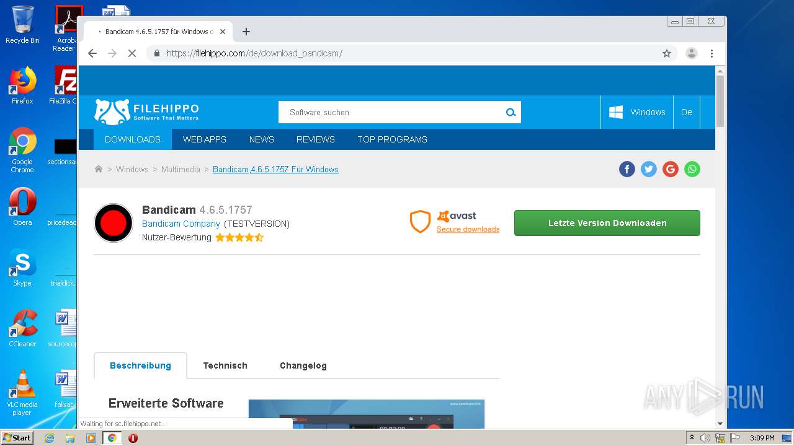Stop the page loading with the X button

[132, 53]
